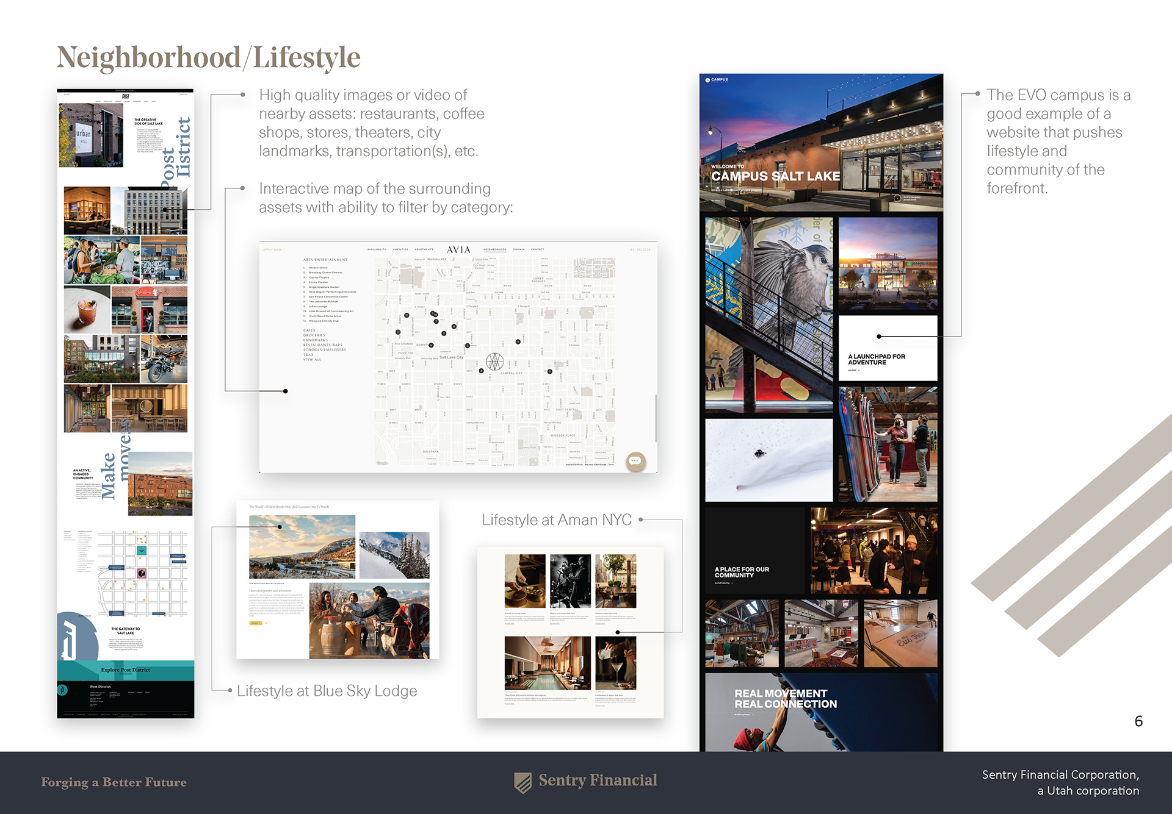Select map pin number 5 on the map's east side
1172x814 pixels.
(549, 371)
